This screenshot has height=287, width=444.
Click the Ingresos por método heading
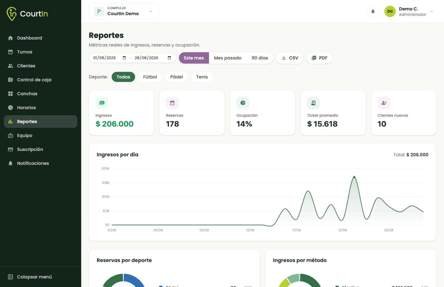(x=300, y=260)
